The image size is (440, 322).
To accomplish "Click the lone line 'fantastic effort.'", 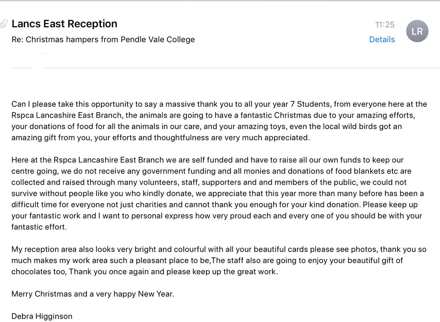I will click(39, 227).
